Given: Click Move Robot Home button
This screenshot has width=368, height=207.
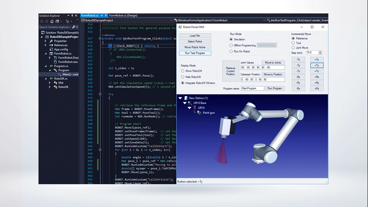Looking at the screenshot, I should pyautogui.click(x=195, y=47).
